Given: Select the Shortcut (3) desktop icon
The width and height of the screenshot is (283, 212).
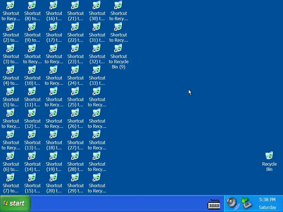Looking at the screenshot, I should (x=11, y=54).
